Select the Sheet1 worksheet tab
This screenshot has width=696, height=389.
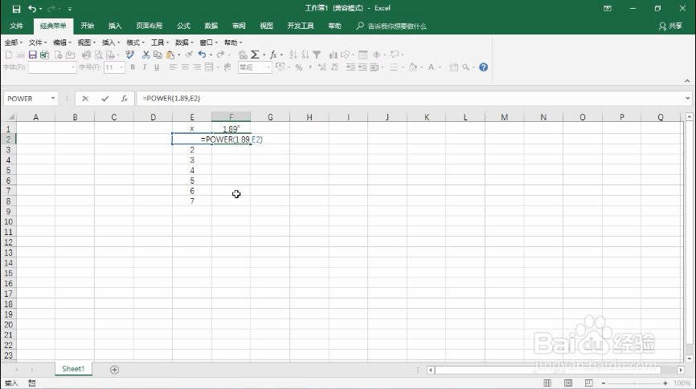[73, 369]
